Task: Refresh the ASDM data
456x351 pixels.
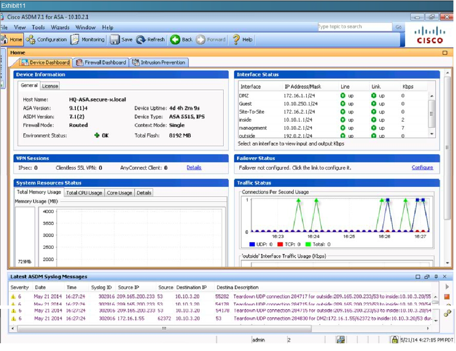Action: pos(151,40)
